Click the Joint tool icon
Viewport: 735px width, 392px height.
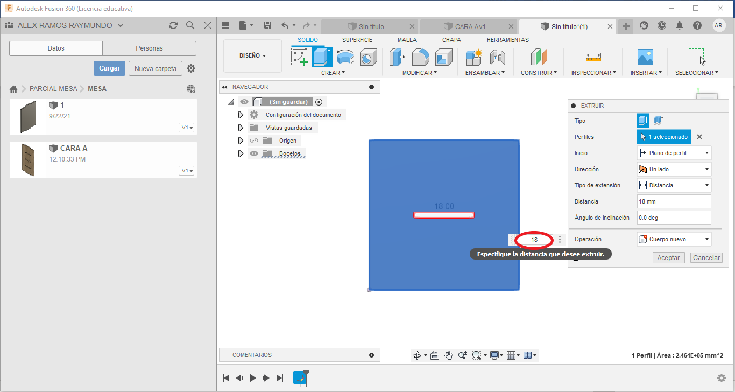498,57
